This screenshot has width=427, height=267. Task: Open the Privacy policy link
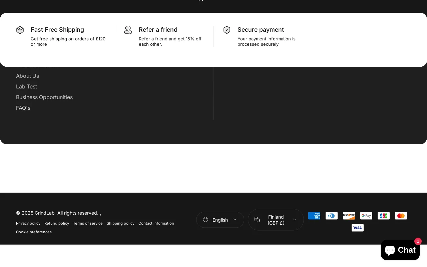(28, 224)
